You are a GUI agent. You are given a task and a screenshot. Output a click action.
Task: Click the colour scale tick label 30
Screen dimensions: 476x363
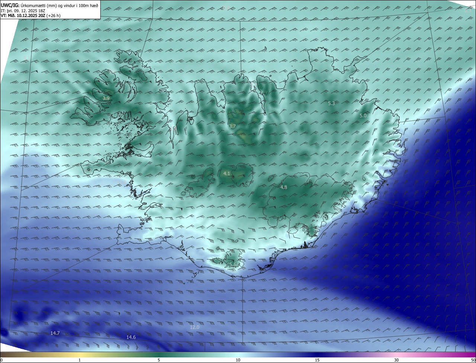(x=396, y=360)
